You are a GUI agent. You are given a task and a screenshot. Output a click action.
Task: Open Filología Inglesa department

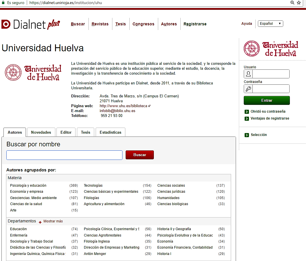[97, 241]
